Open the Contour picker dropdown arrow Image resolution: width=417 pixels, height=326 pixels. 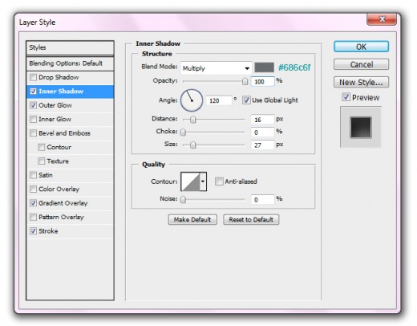click(203, 181)
